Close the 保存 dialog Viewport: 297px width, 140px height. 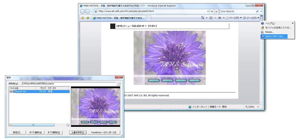coord(119,77)
